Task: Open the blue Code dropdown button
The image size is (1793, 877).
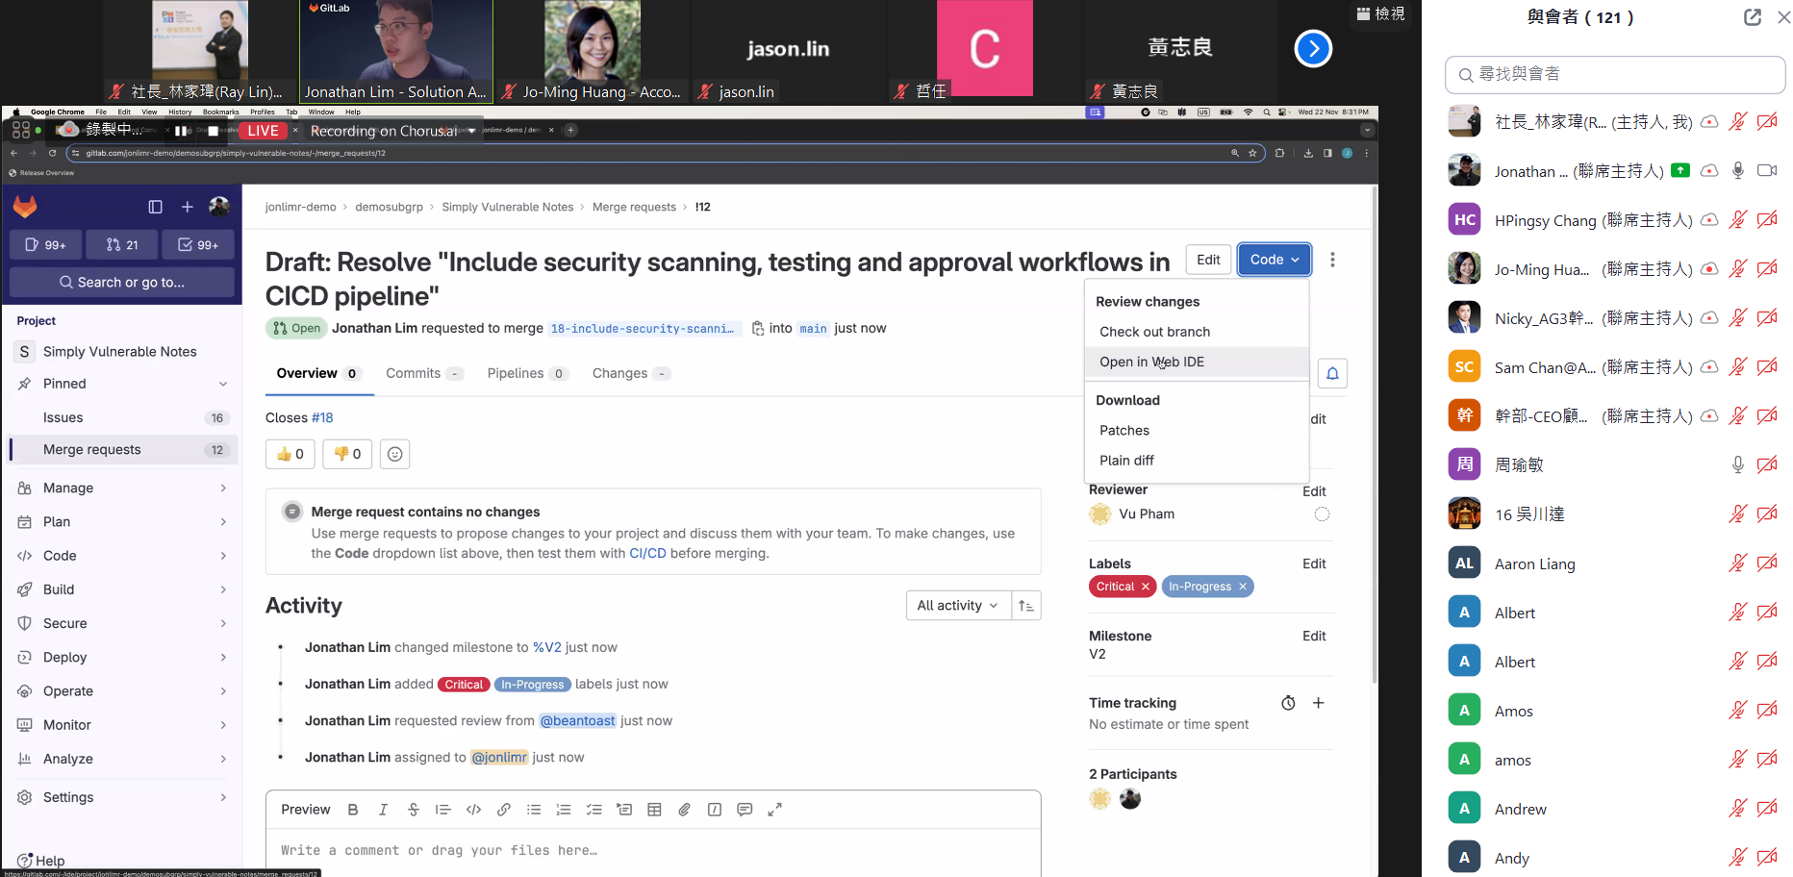Action: point(1274,260)
